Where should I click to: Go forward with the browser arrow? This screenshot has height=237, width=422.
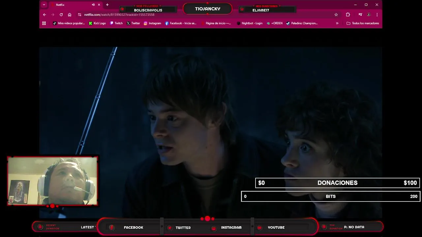53,14
